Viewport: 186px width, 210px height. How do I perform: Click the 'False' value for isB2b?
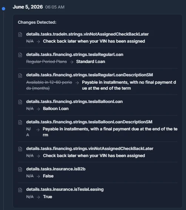pos(48,176)
